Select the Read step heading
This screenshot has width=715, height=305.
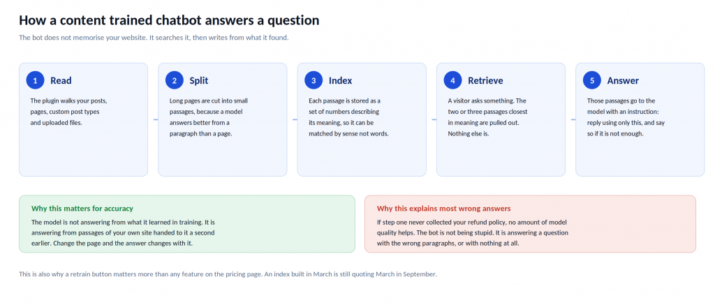tap(61, 81)
